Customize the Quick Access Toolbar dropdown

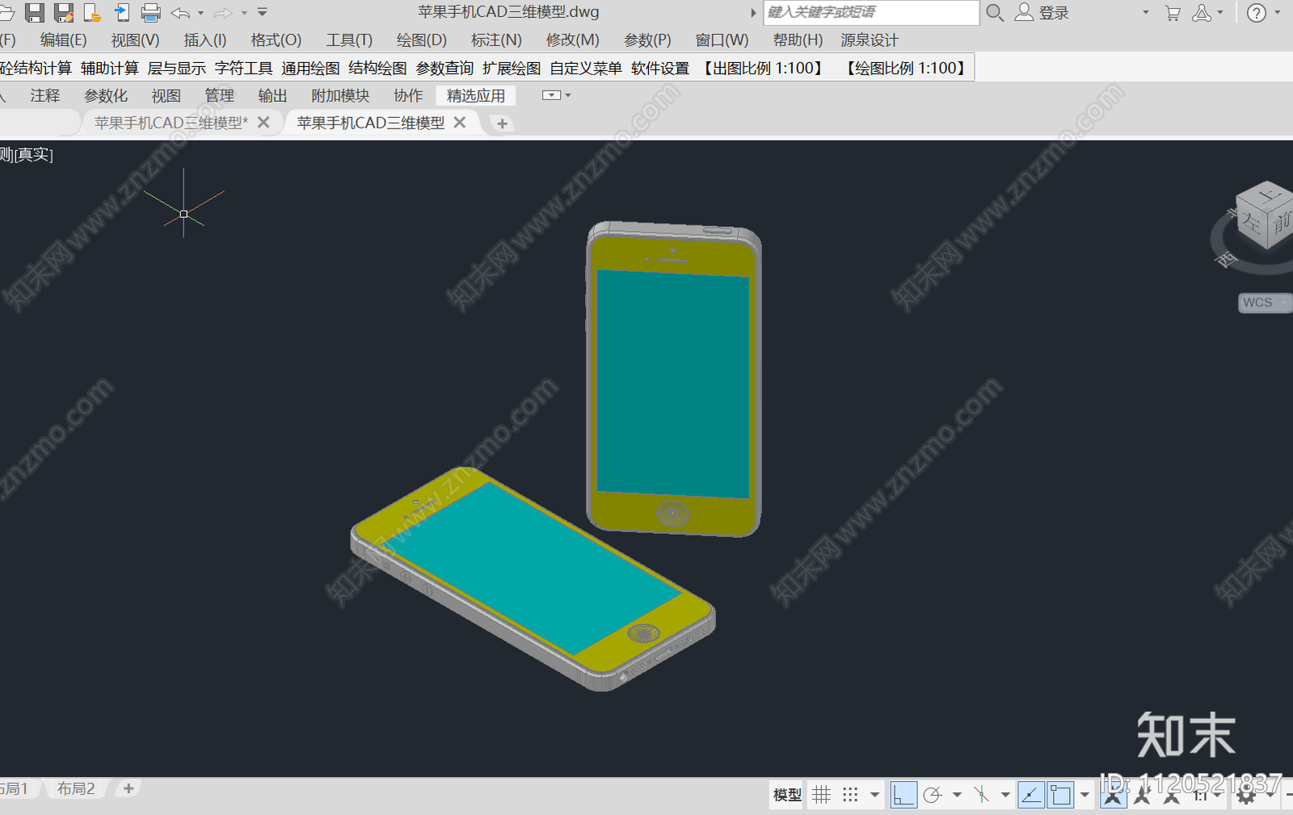[x=262, y=12]
